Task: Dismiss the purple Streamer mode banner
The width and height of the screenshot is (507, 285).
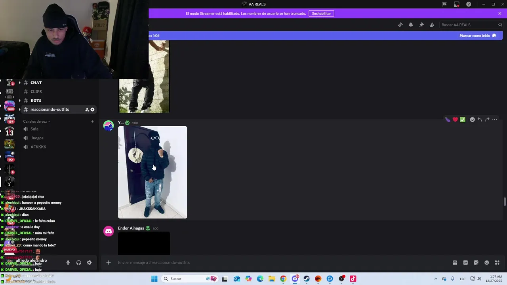Action: [500, 13]
